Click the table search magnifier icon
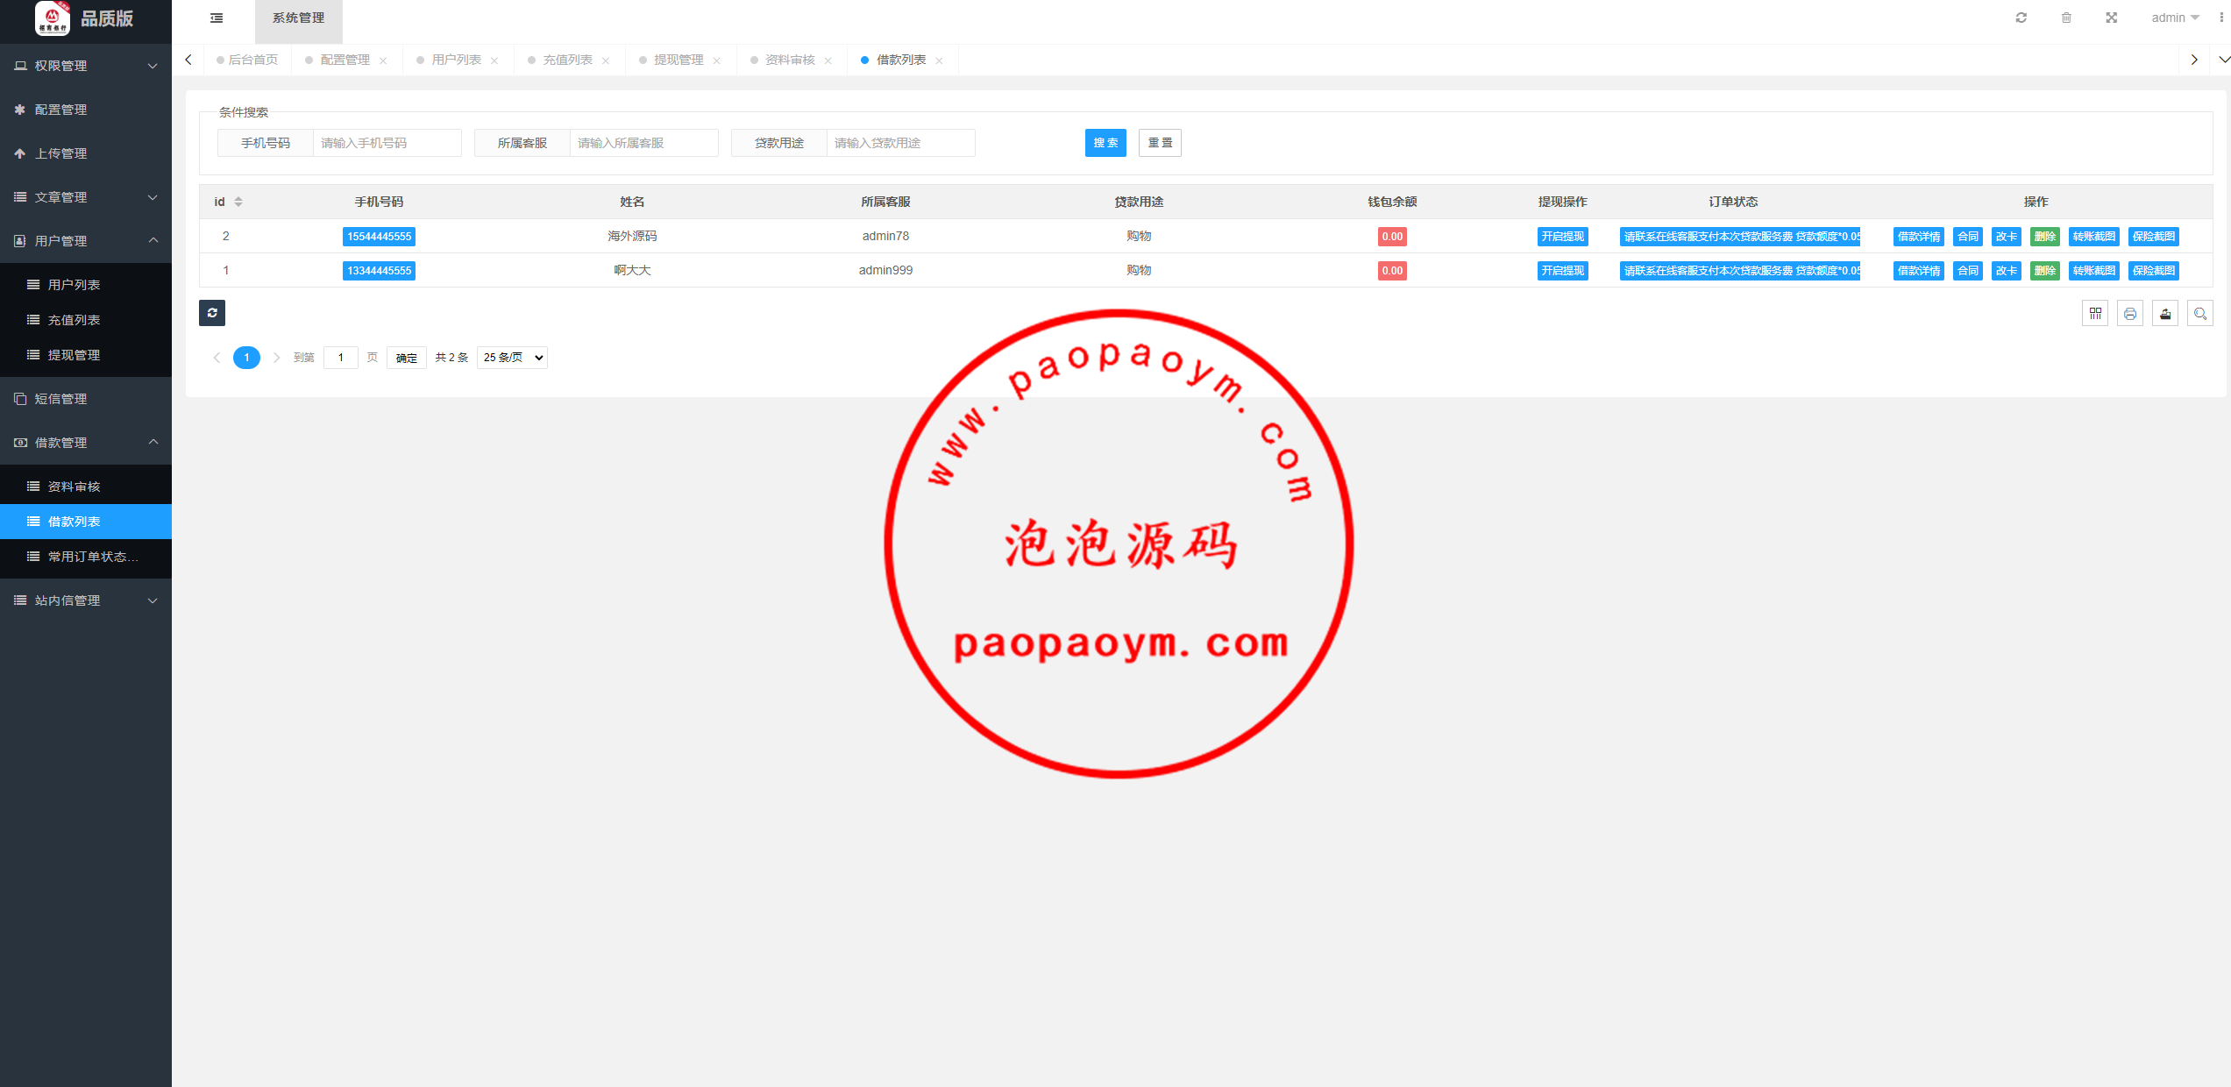Viewport: 2231px width, 1087px height. (x=2200, y=314)
